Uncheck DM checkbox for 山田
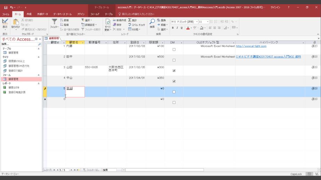The width and height of the screenshot is (321, 180). coord(174,71)
